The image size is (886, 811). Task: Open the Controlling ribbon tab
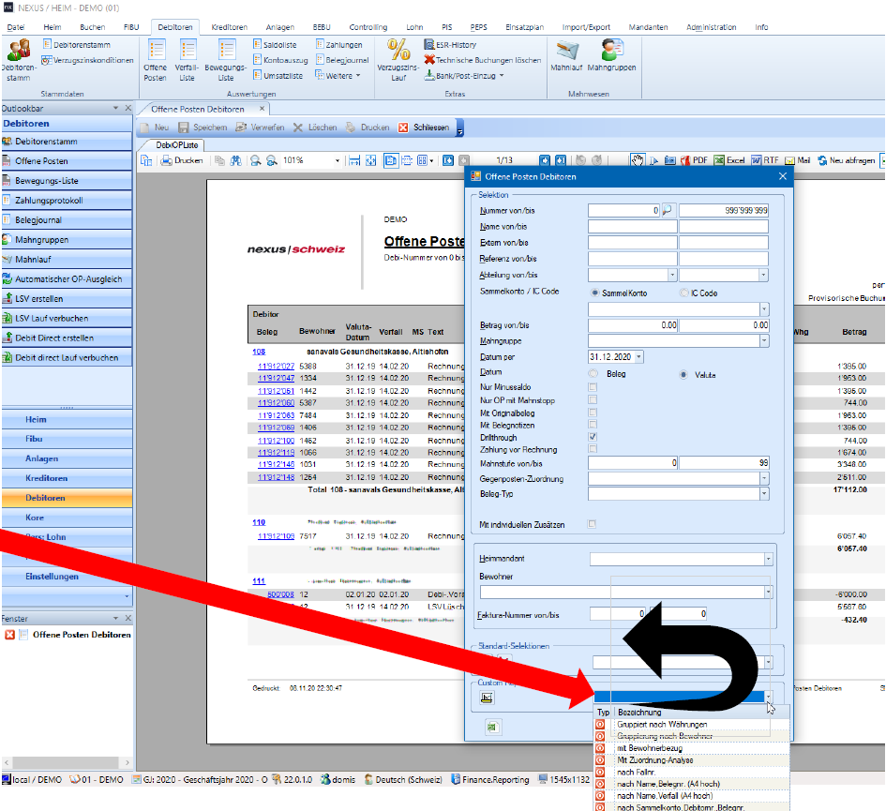coord(368,27)
